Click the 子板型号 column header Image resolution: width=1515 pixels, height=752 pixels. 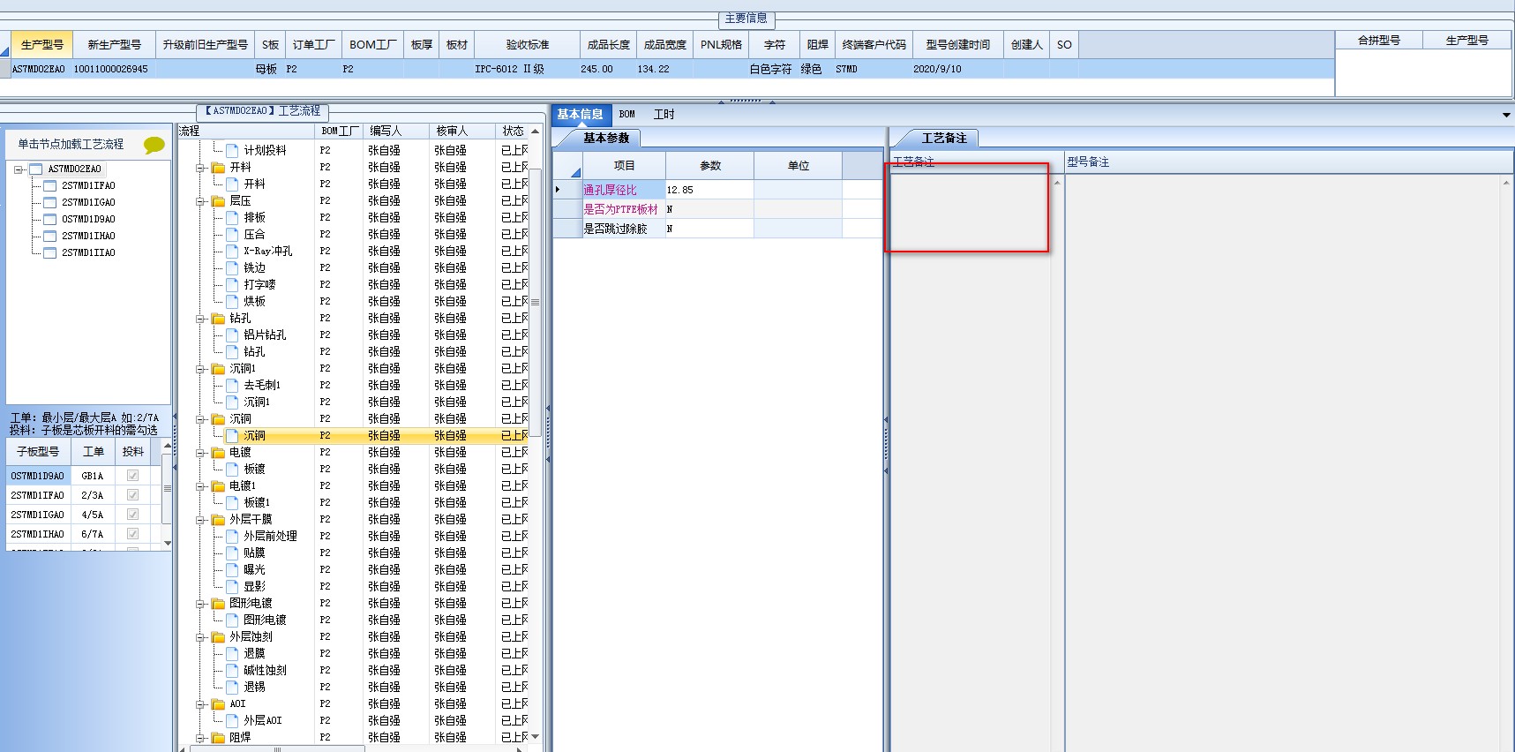[x=38, y=452]
